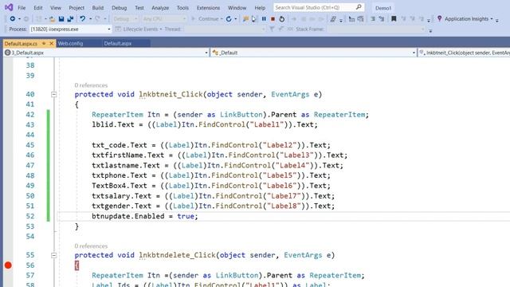Click the Open File folder icon
Image resolution: width=510 pixels, height=287 pixels.
(x=52, y=19)
